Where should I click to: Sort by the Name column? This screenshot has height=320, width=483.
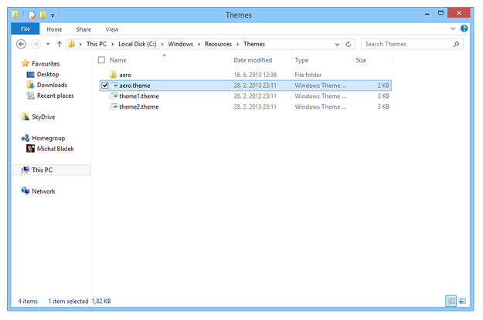118,60
